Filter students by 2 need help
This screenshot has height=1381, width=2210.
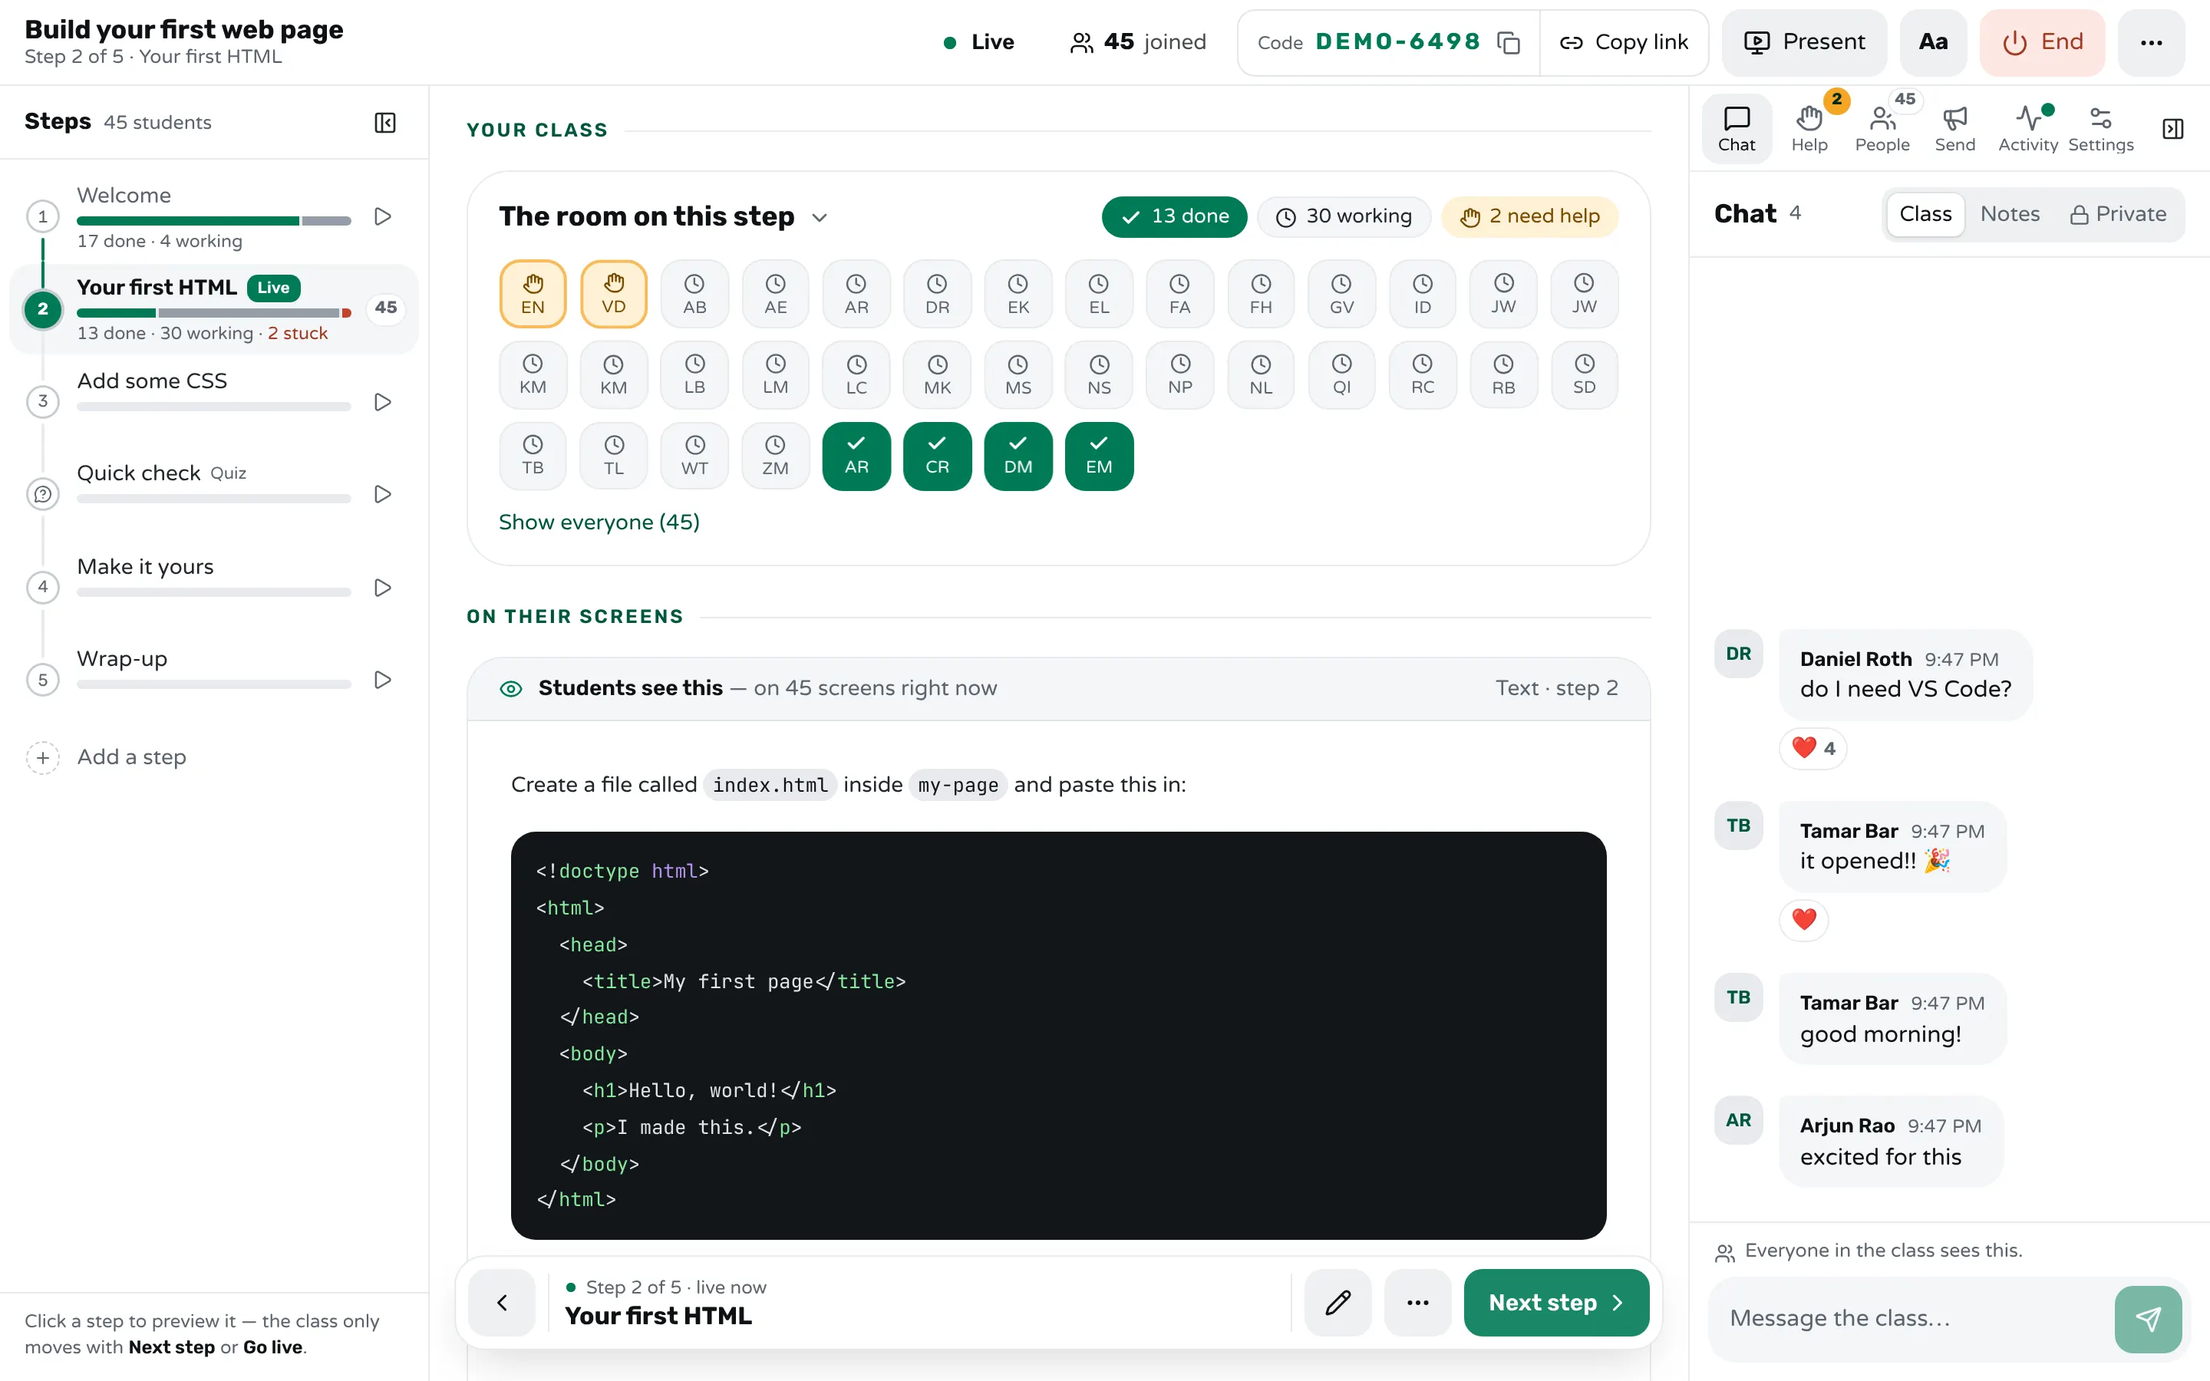(x=1529, y=216)
